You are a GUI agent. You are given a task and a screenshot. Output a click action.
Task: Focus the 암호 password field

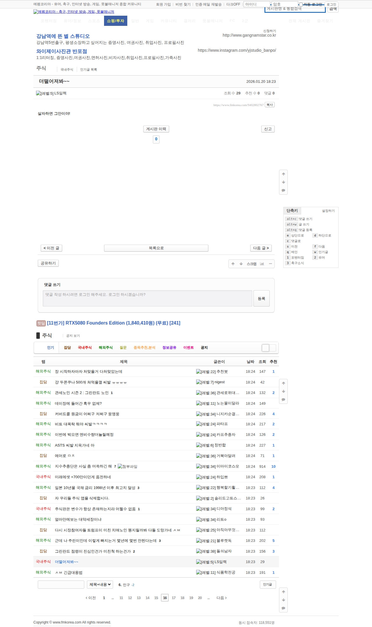coord(285,4)
